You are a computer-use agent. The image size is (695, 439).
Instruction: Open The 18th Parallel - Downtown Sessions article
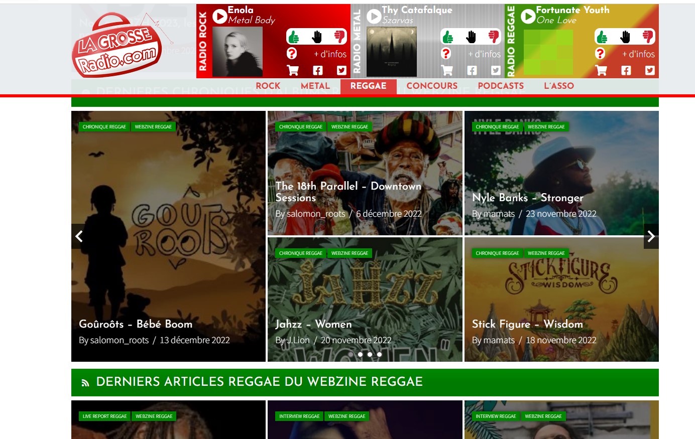[349, 192]
